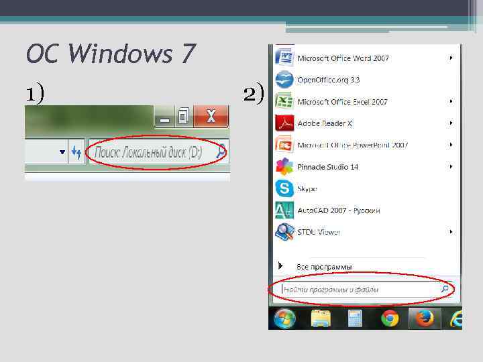Open Calculator from the taskbar

click(x=355, y=318)
